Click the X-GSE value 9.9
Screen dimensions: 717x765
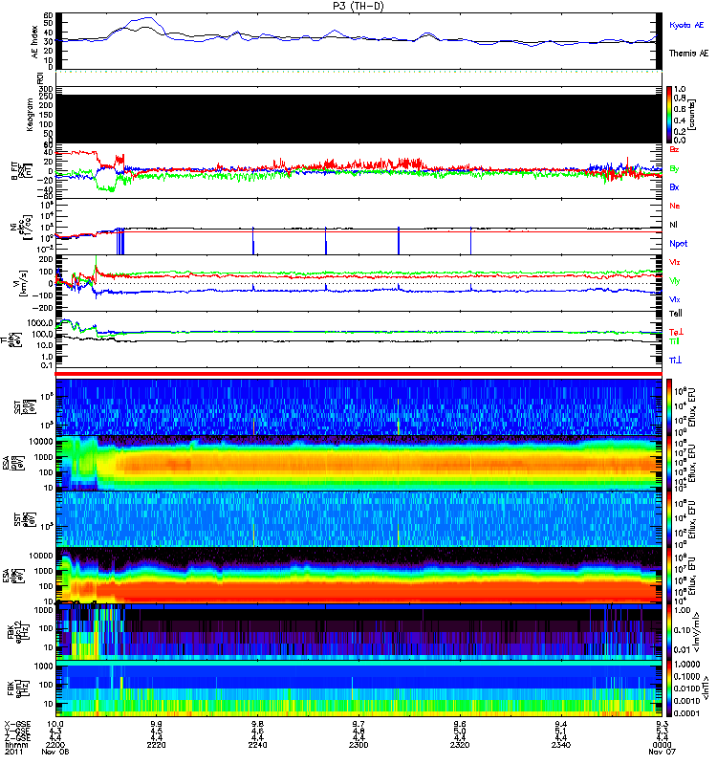[x=156, y=724]
